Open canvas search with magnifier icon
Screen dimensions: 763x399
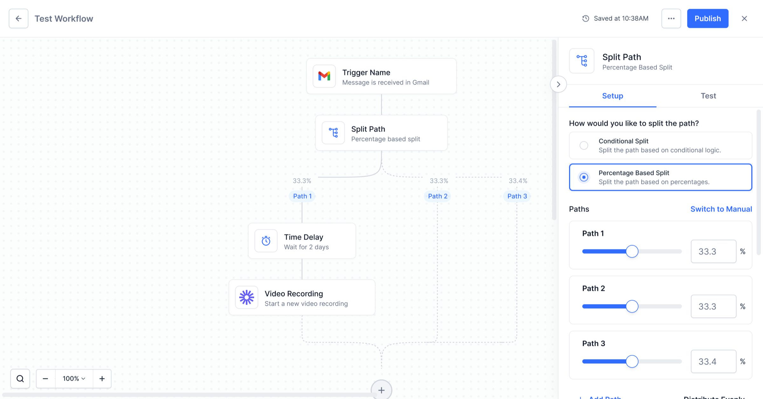point(20,379)
